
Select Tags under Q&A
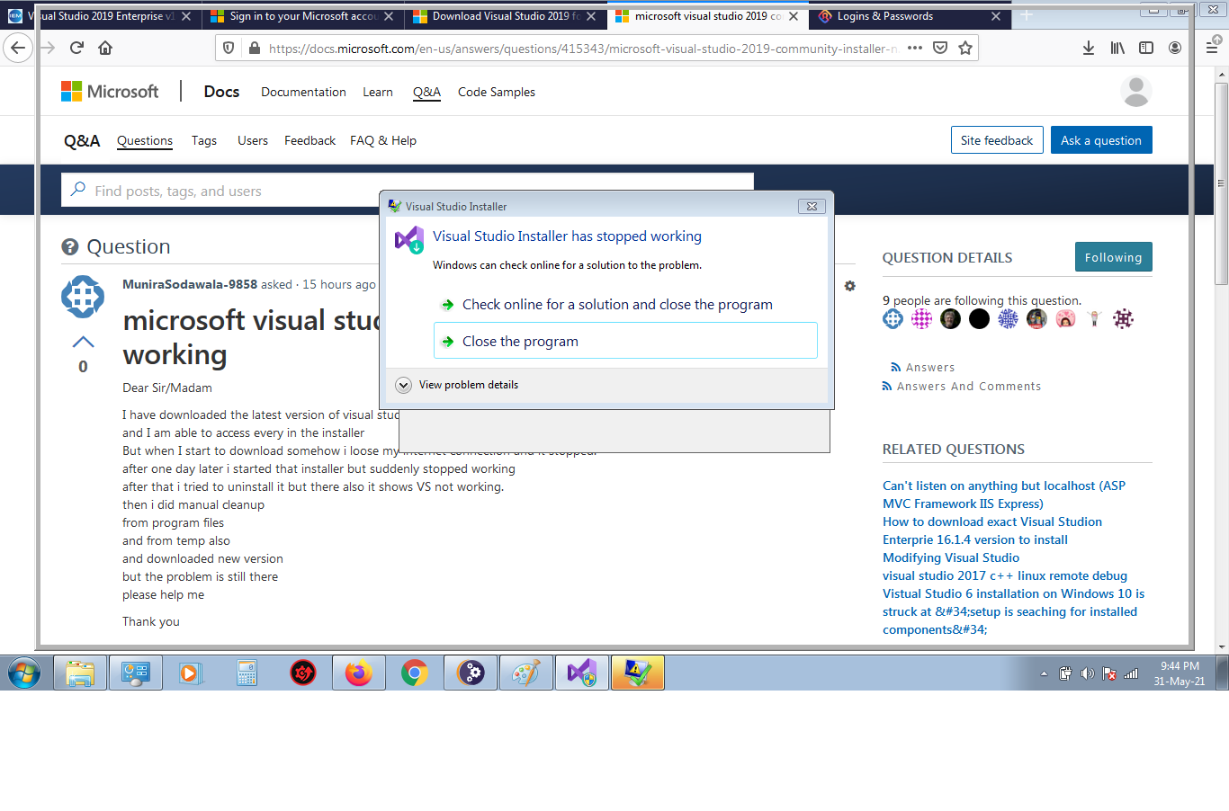click(x=204, y=140)
